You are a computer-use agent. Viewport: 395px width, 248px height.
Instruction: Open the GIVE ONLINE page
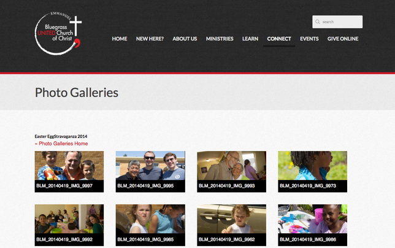pos(343,39)
